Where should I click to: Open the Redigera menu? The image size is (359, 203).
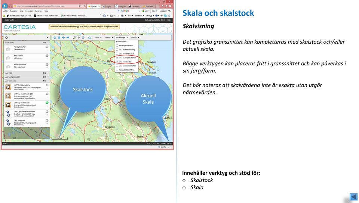click(13, 11)
